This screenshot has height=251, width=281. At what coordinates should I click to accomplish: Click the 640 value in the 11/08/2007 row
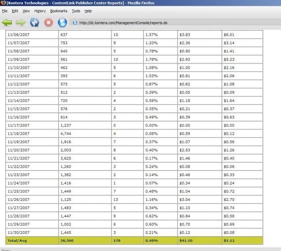click(x=64, y=51)
